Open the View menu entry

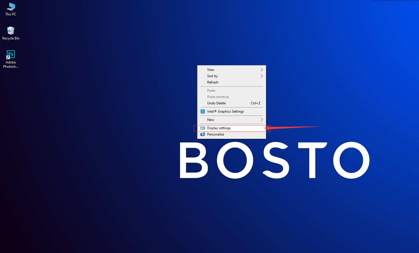[x=232, y=70]
